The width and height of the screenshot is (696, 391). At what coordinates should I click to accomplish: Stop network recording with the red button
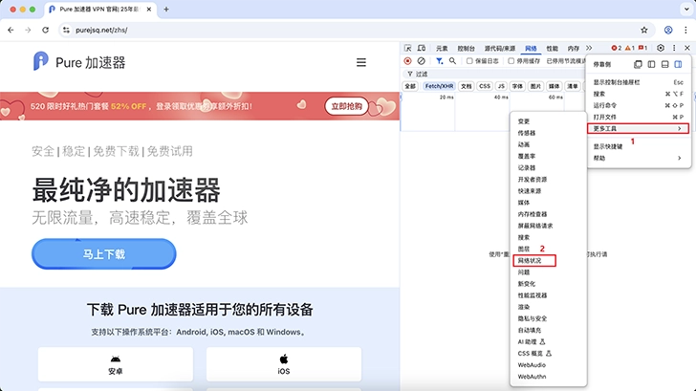pos(408,61)
